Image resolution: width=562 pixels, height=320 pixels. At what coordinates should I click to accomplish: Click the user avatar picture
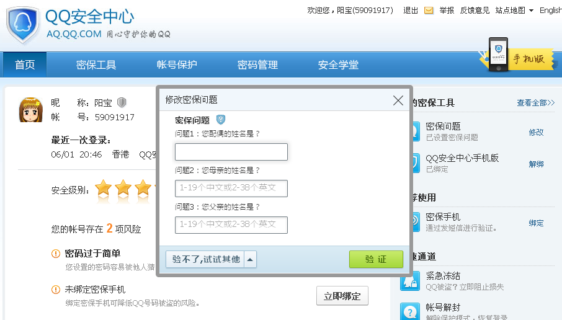[31, 110]
